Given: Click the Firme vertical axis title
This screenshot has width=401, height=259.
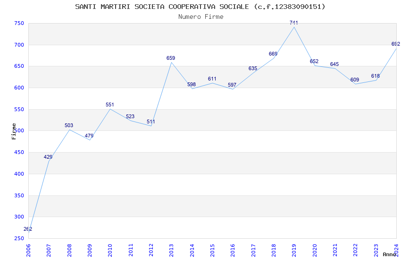Looking at the screenshot, I should pos(14,131).
